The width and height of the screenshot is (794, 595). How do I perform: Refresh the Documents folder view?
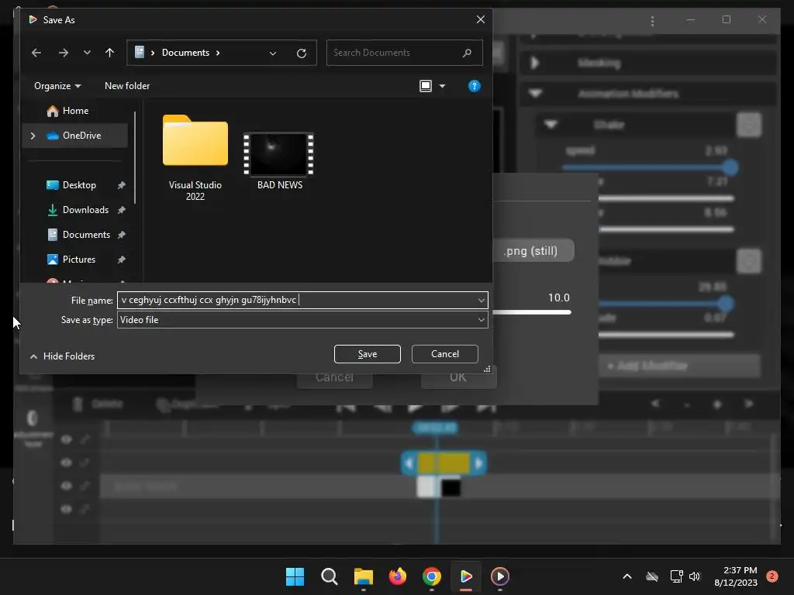tap(302, 53)
